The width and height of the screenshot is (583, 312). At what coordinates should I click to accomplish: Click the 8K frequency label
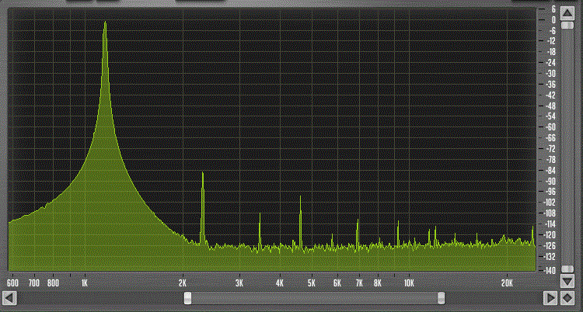coord(378,283)
